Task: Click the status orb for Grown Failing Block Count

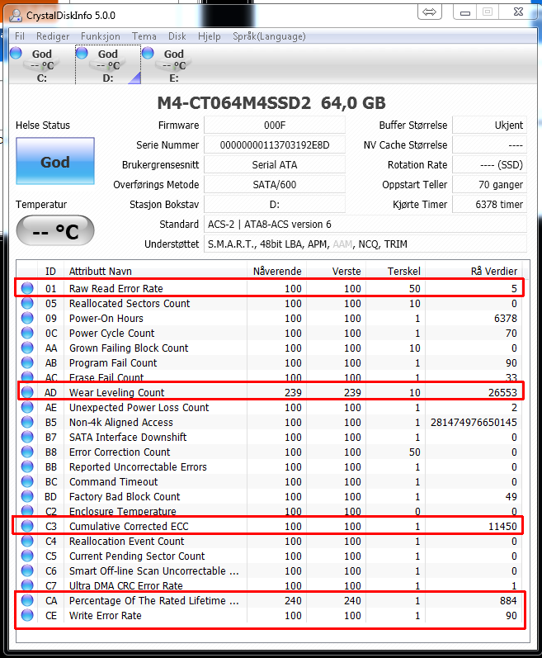Action: [27, 348]
